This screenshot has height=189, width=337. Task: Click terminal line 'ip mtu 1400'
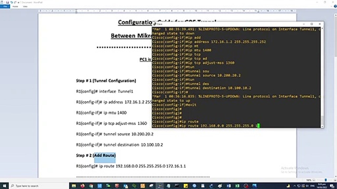182,50
